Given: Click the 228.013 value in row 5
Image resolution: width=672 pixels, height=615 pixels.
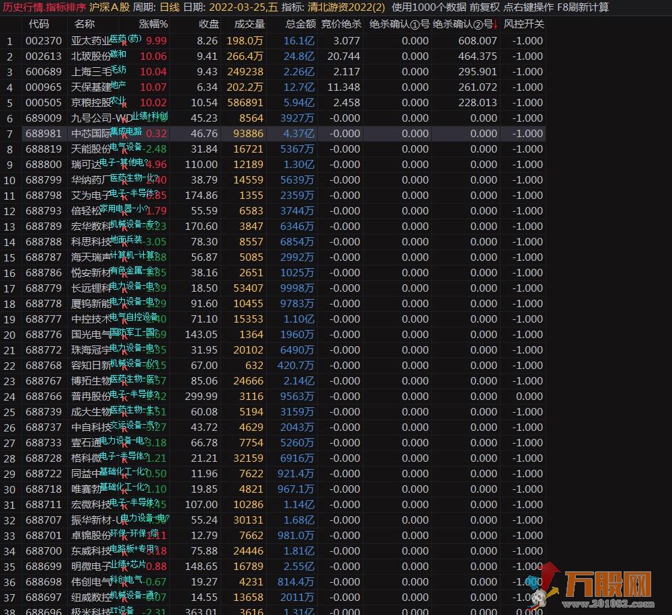Looking at the screenshot, I should (477, 102).
